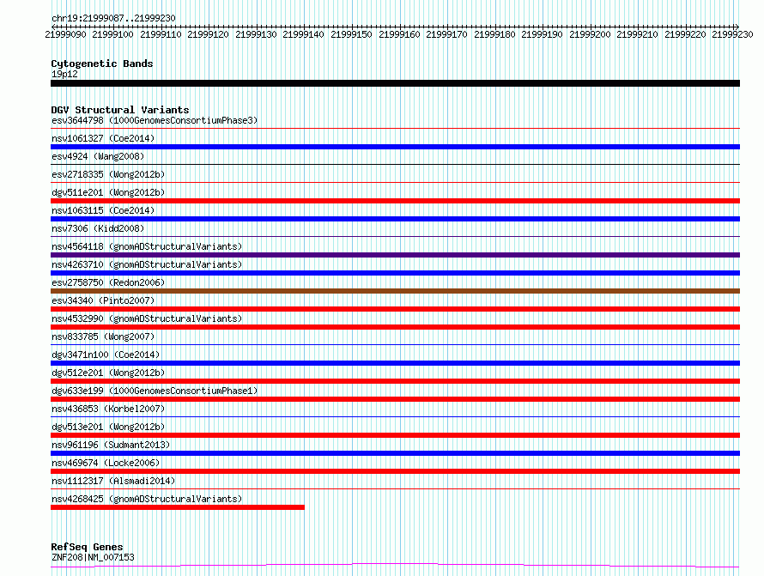Select the red bar under nsv469674
Screen dimensions: 764x576
point(395,471)
